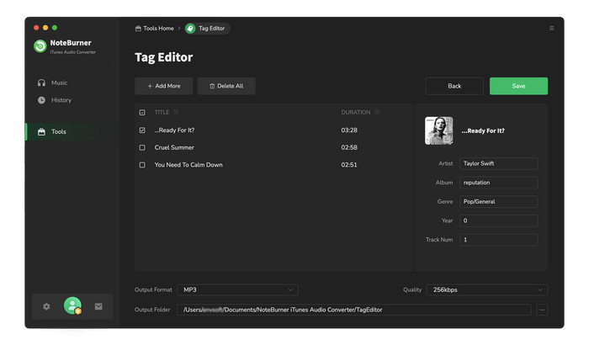The width and height of the screenshot is (589, 361).
Task: Click the Artist field with Taylor Swift
Action: click(498, 163)
